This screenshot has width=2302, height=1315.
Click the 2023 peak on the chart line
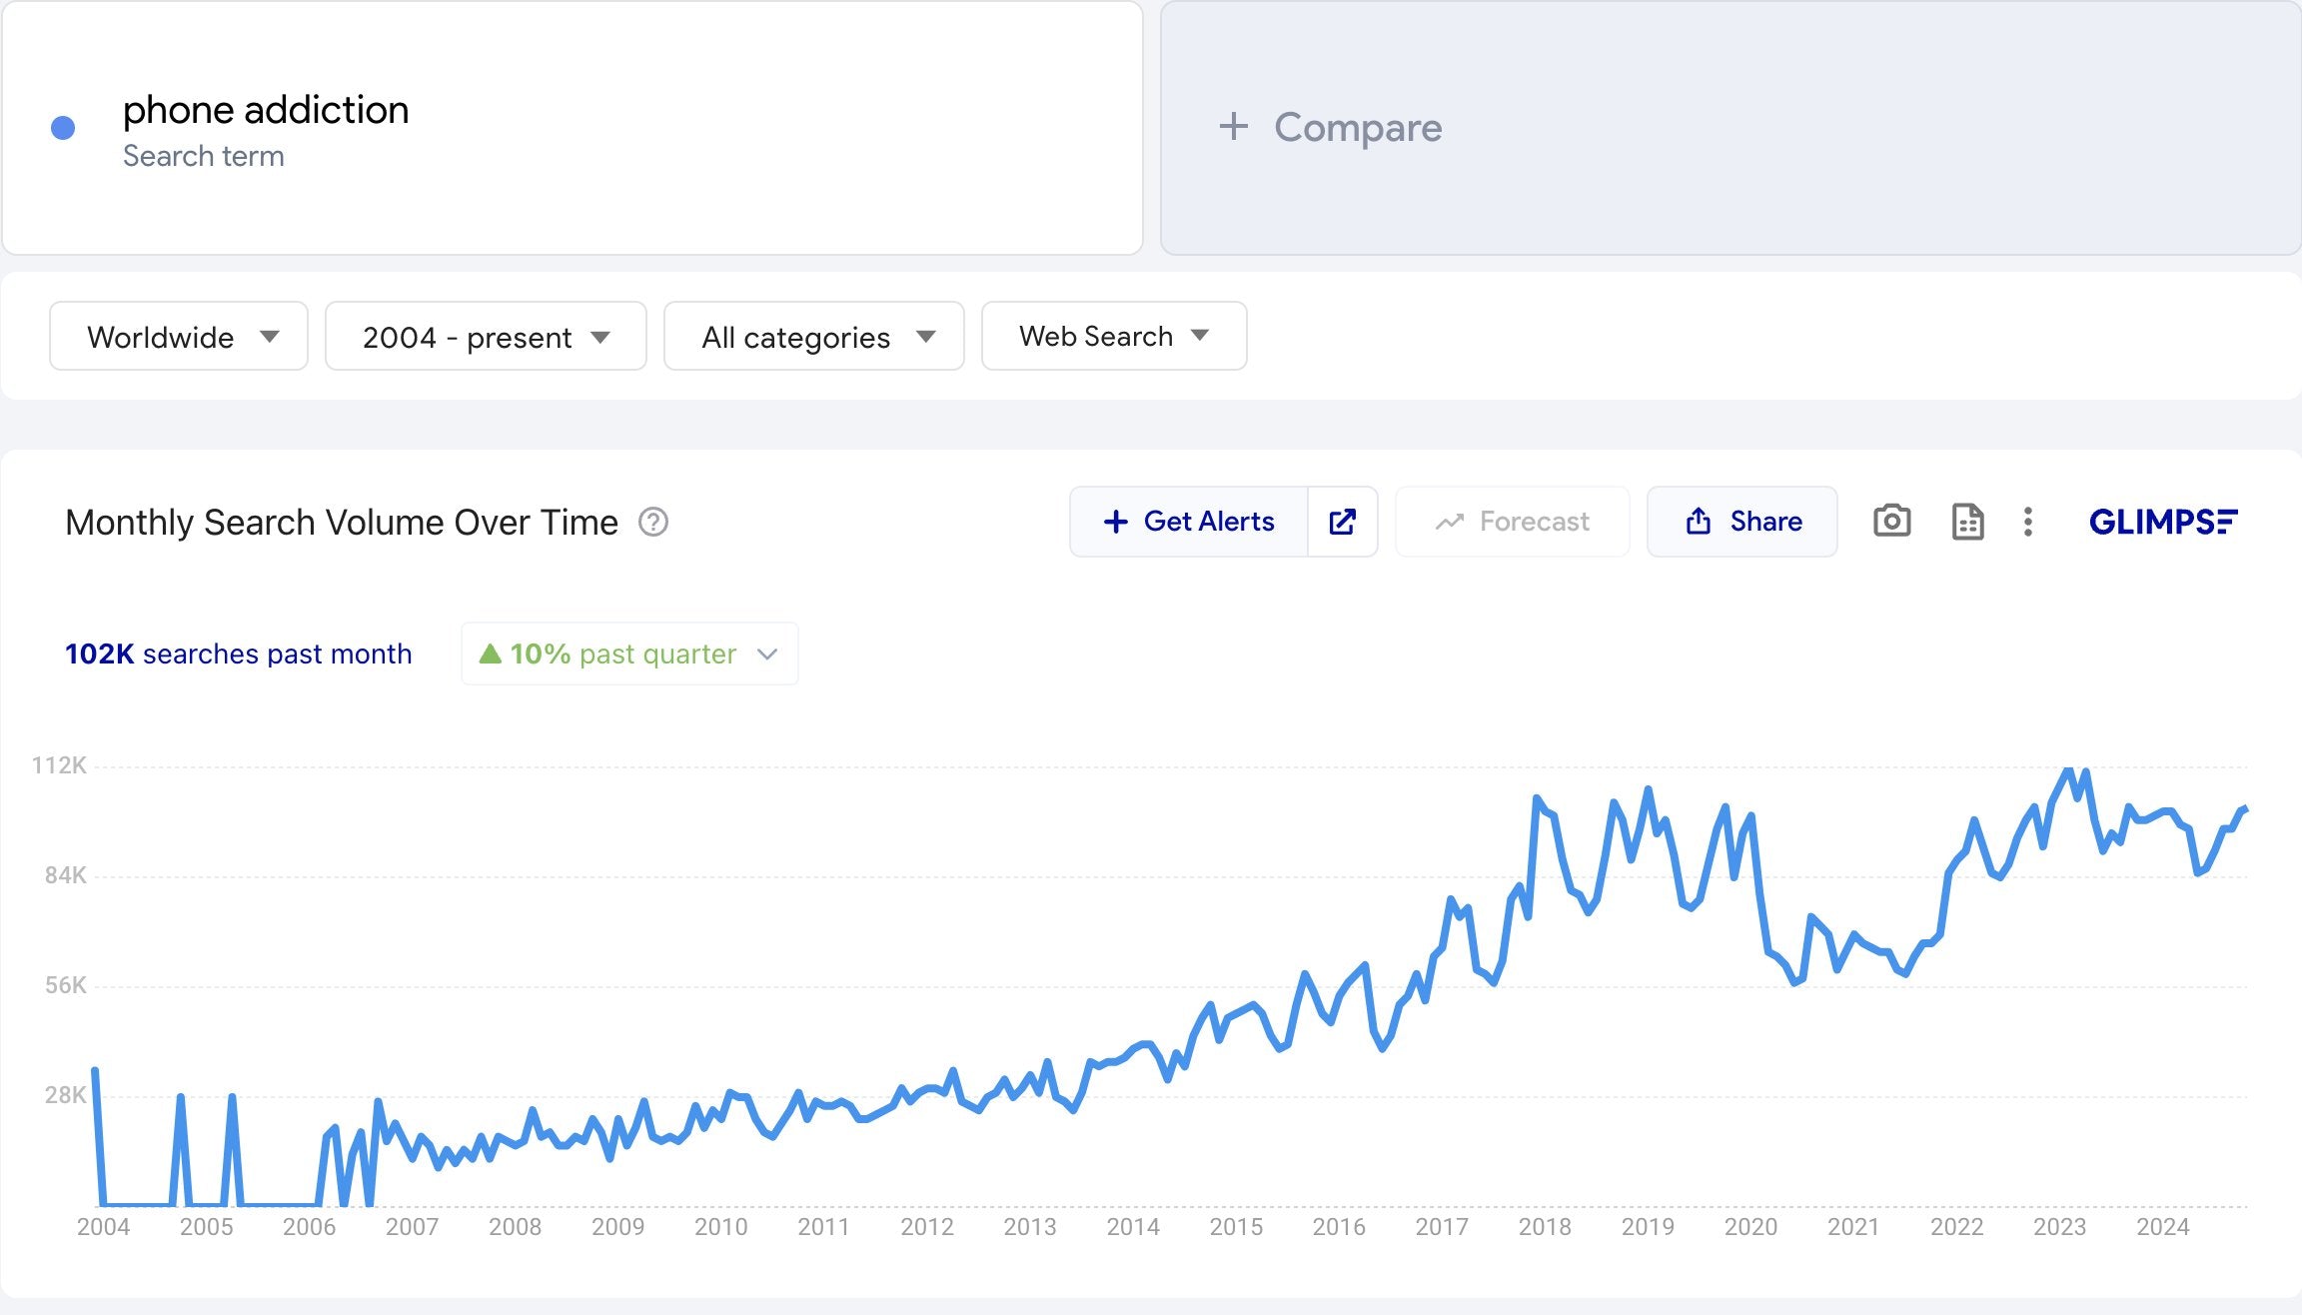2068,769
